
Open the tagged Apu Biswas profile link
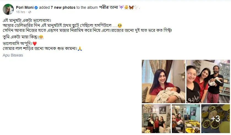click(13, 55)
